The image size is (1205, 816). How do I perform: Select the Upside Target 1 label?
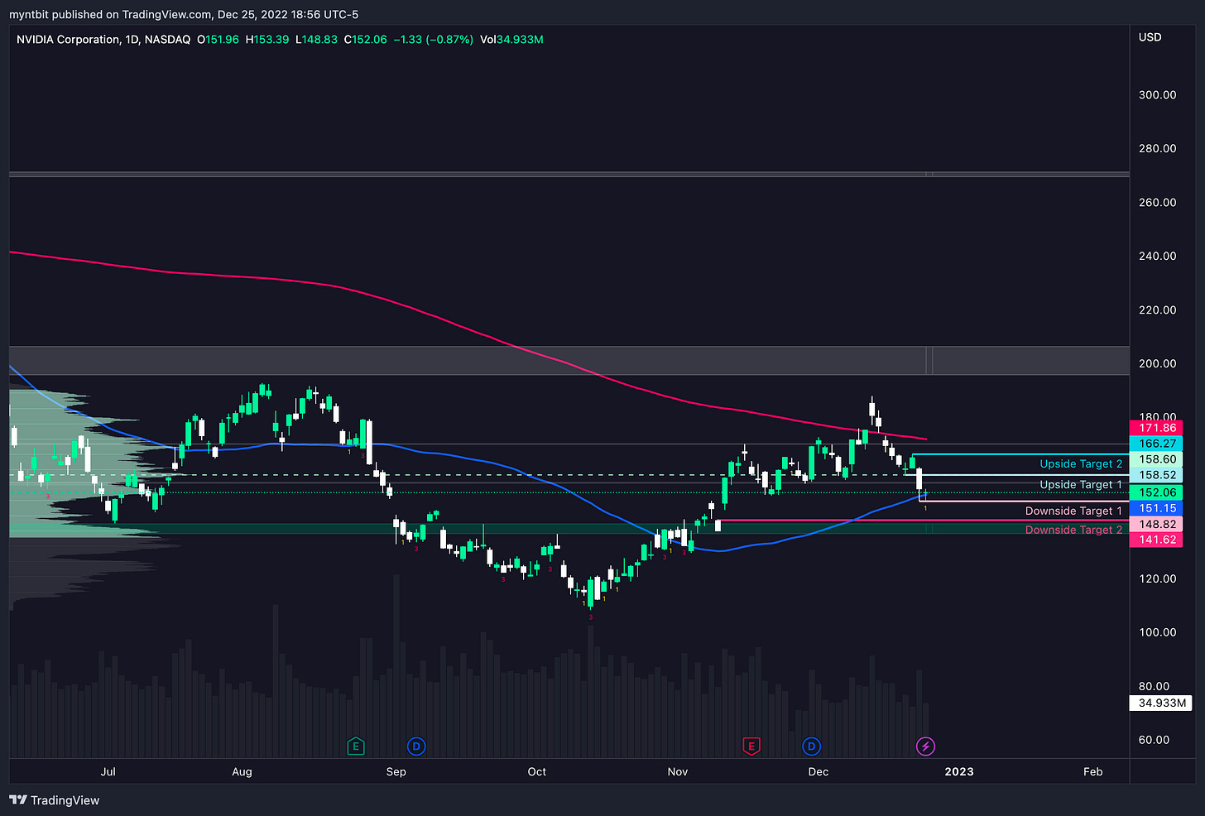pos(1081,485)
